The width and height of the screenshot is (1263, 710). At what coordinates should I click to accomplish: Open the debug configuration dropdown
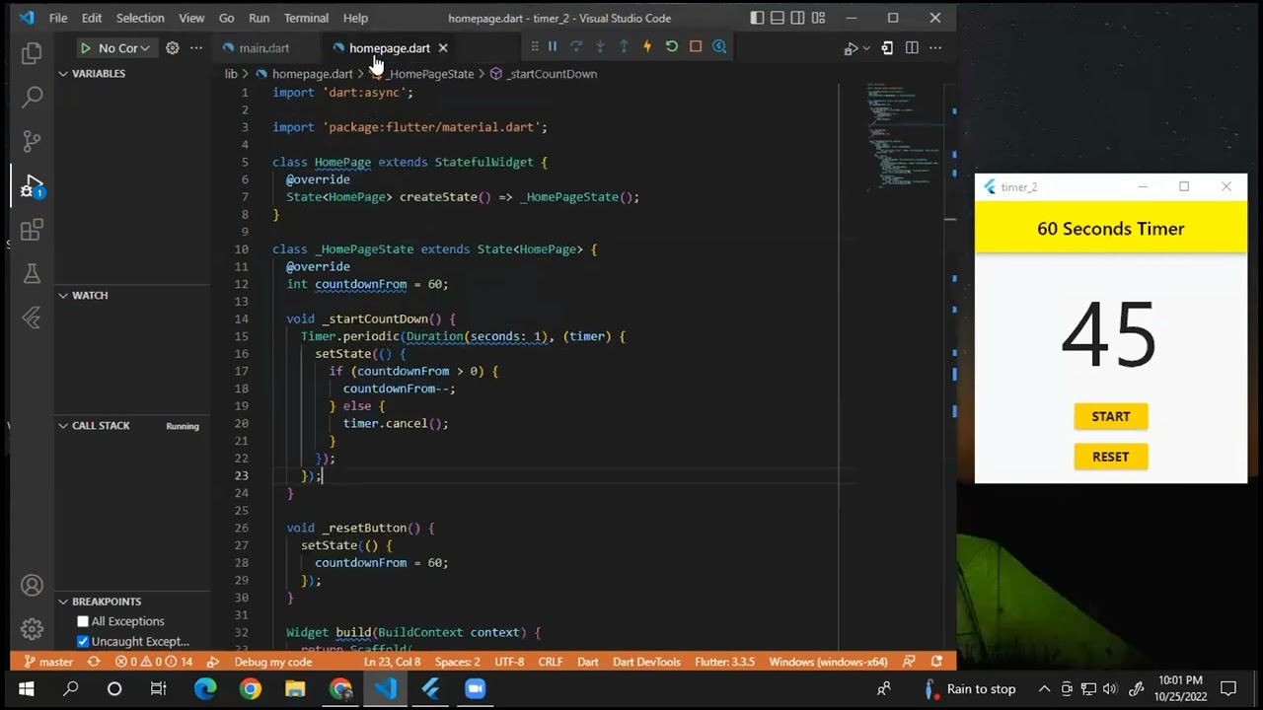[124, 47]
